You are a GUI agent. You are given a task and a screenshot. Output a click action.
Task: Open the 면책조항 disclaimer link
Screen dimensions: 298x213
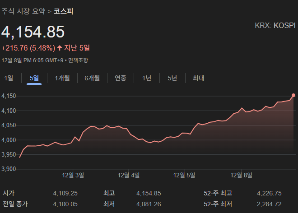(78, 60)
